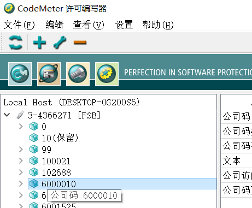Open the 查看(V) menu
Image resolution: width=252 pixels, height=208 pixels.
coord(89,25)
